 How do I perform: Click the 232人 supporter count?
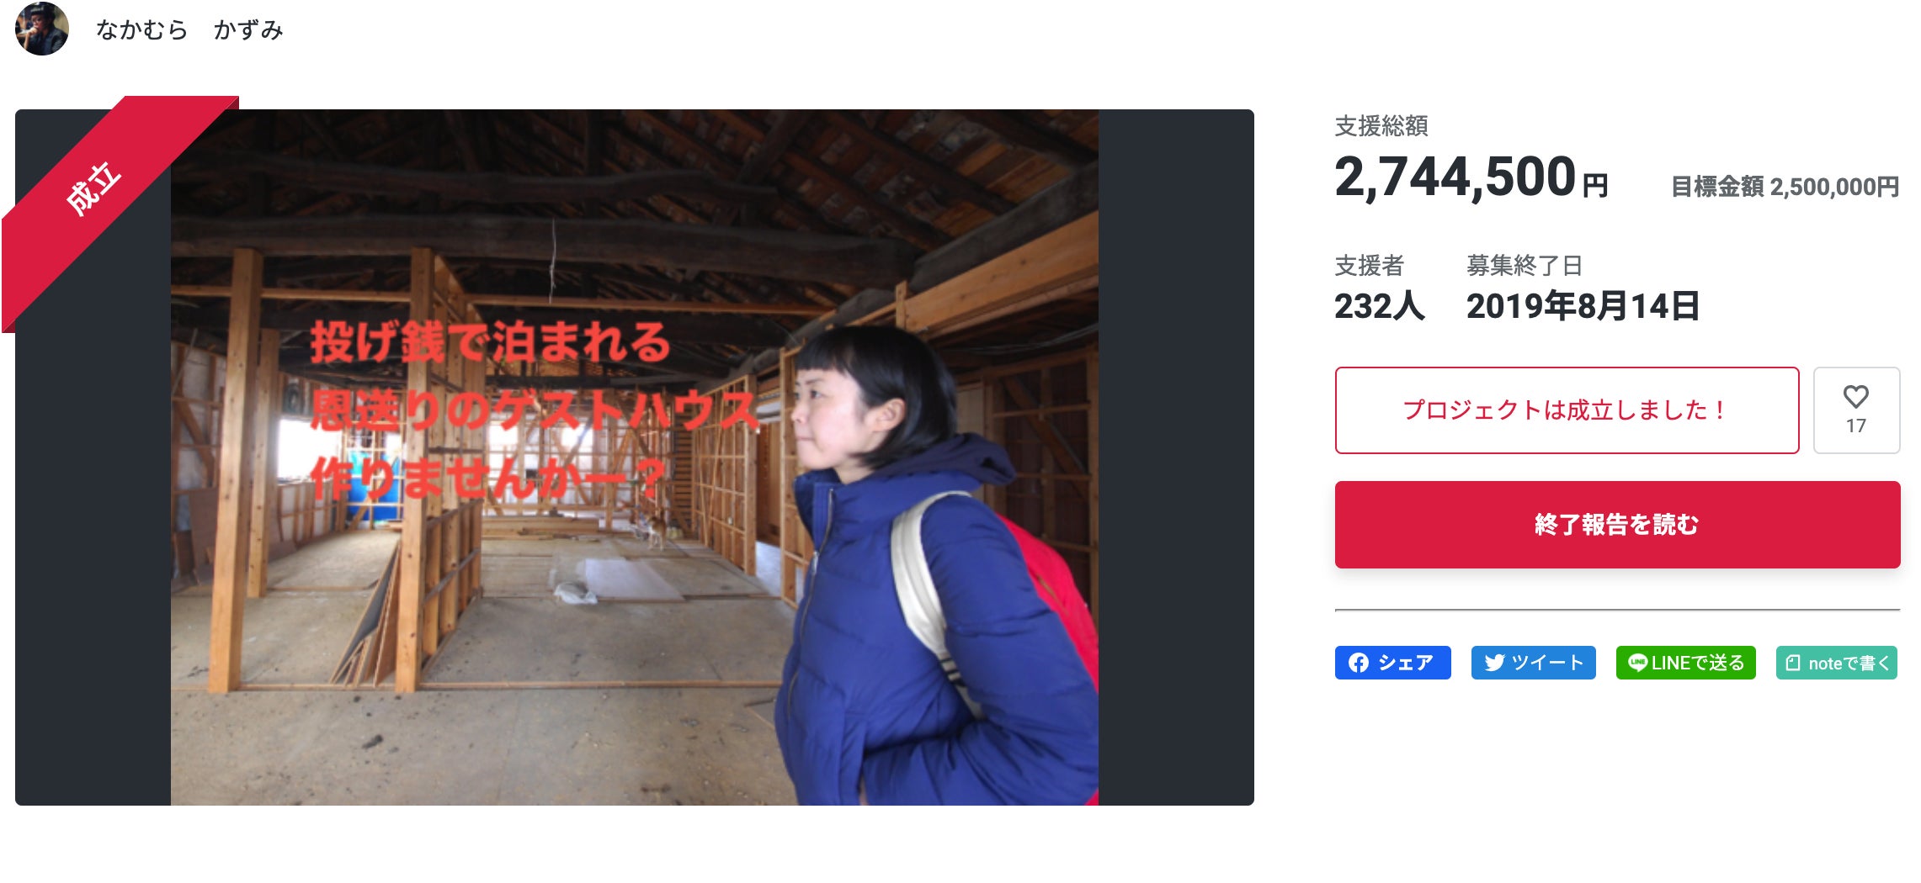pos(1379,306)
